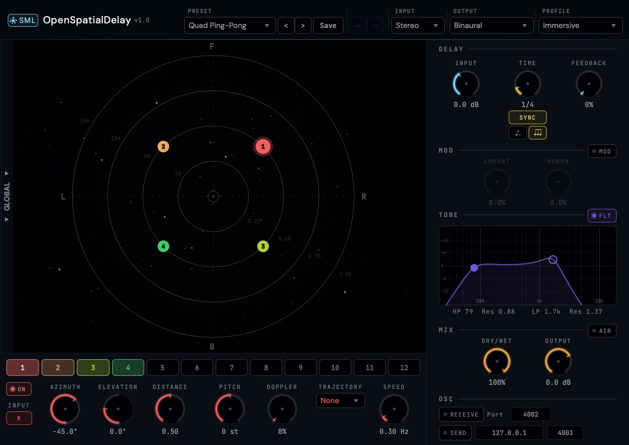Select tap tab 3
This screenshot has height=445, width=629.
pyautogui.click(x=93, y=368)
